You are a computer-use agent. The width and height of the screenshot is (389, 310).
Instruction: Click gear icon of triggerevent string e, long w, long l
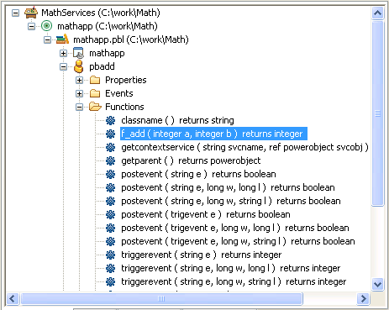(x=111, y=268)
